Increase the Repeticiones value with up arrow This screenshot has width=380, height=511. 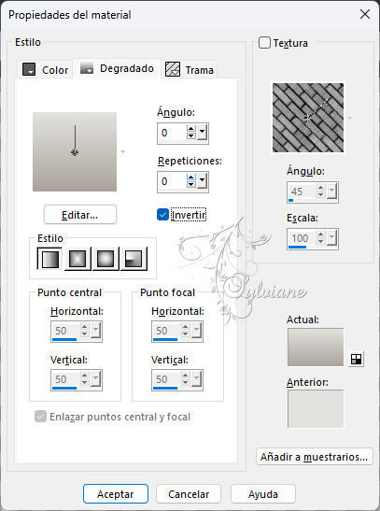pos(191,177)
